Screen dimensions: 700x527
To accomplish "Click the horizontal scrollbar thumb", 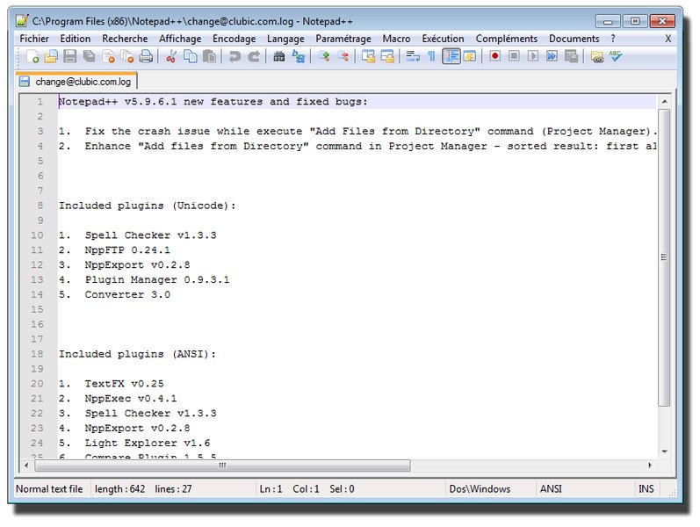I will (222, 466).
